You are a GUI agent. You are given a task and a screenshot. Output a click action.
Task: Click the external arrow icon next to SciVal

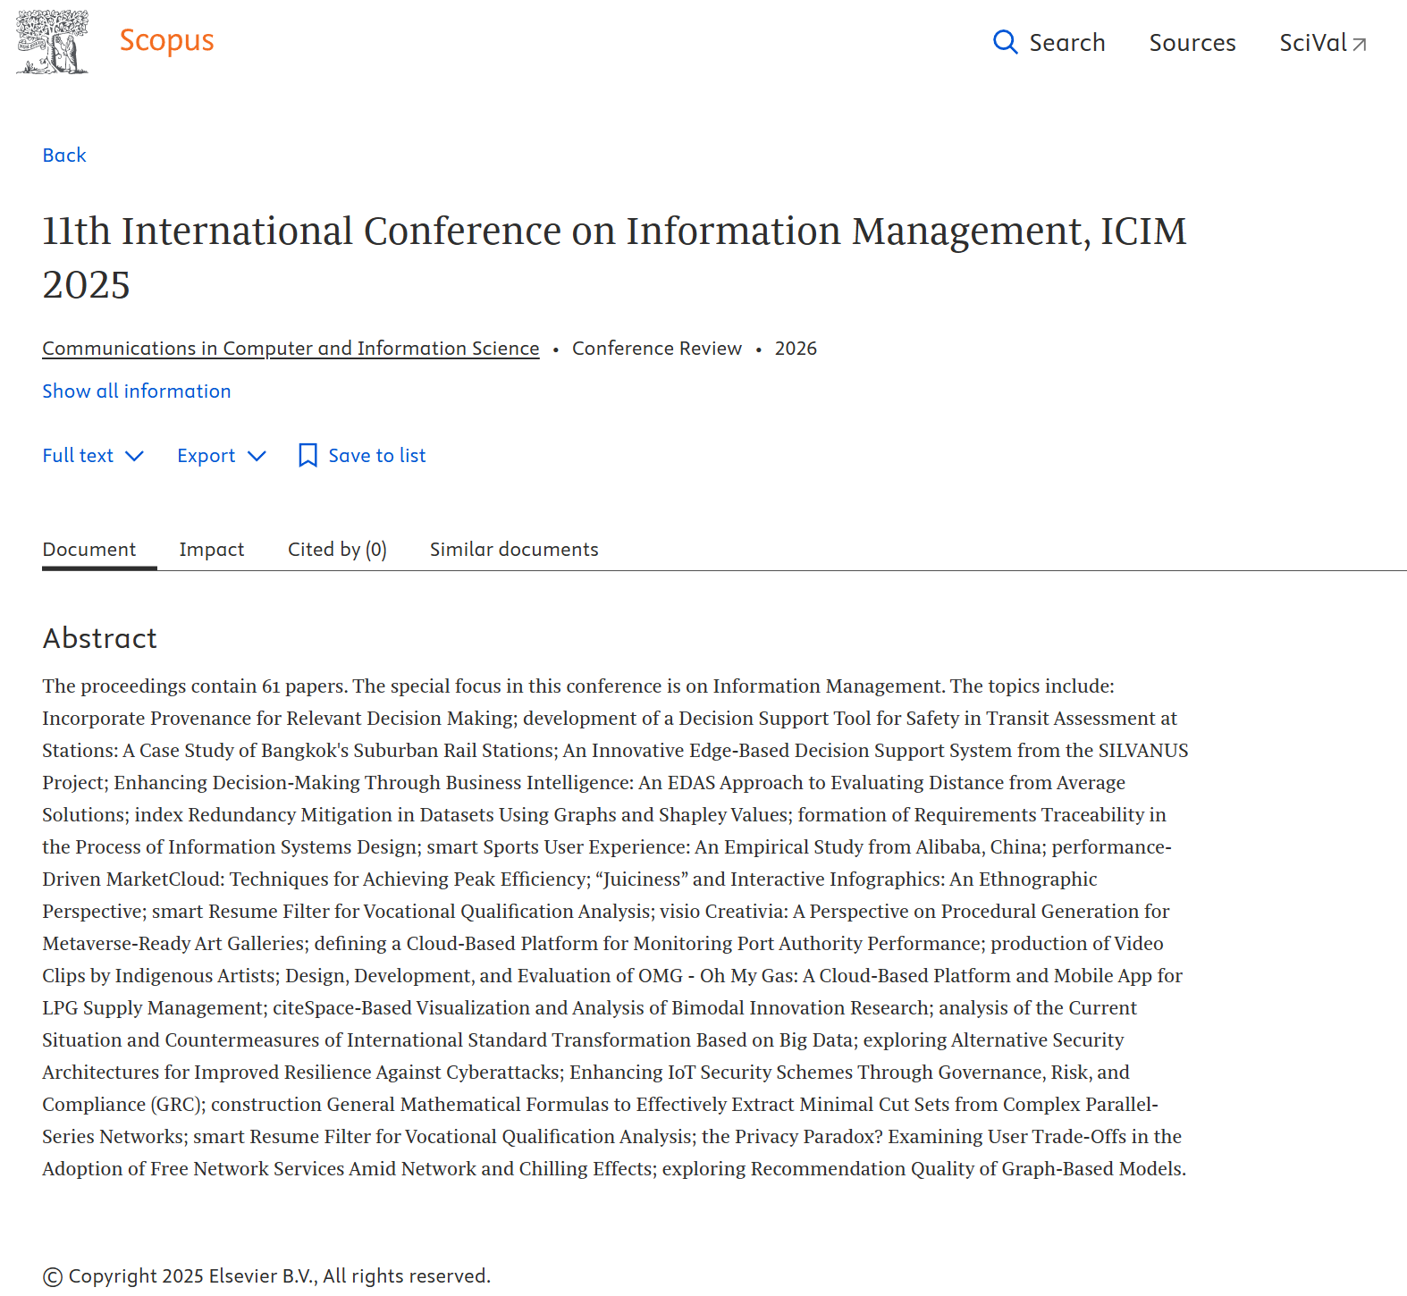[x=1360, y=44]
